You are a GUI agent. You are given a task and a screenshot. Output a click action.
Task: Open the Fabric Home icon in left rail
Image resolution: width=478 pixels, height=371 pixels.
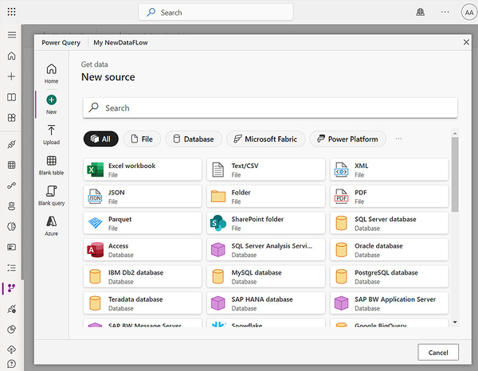point(12,56)
